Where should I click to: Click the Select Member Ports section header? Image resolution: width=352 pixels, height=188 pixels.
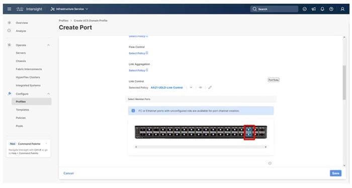(x=139, y=99)
